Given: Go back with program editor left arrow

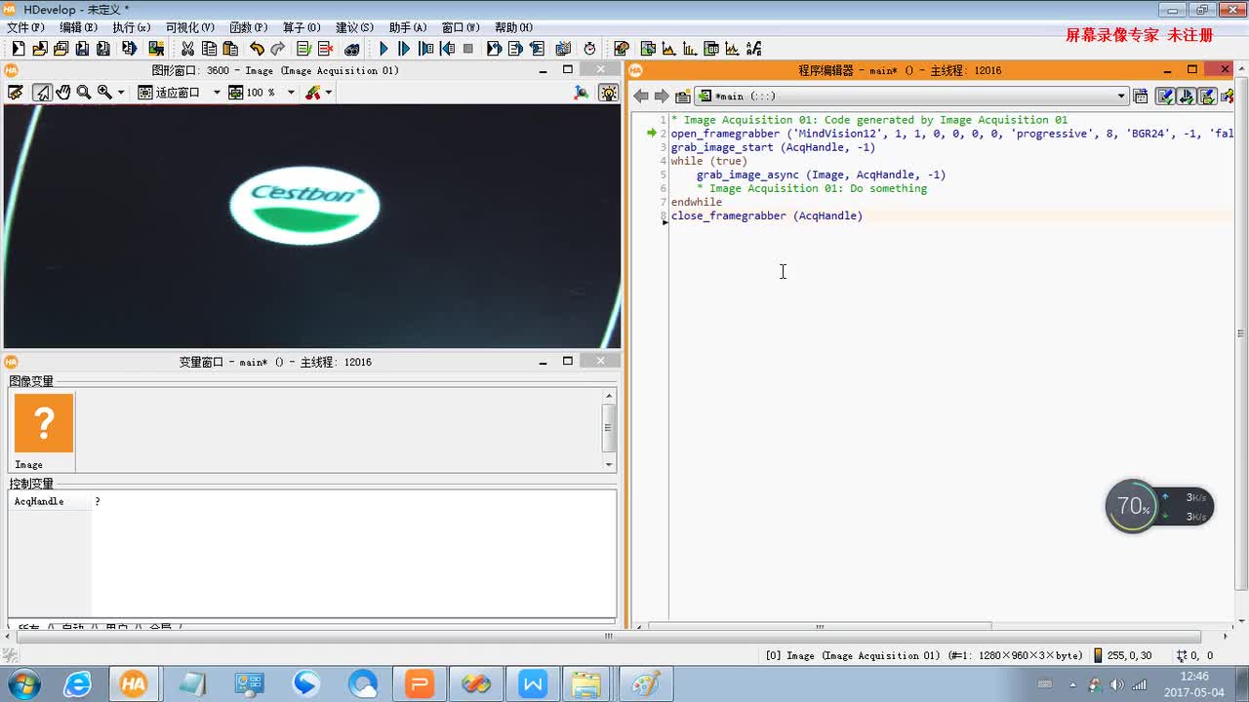Looking at the screenshot, I should 640,97.
